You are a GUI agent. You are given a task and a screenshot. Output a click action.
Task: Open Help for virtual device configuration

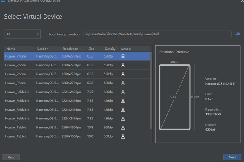11,157
